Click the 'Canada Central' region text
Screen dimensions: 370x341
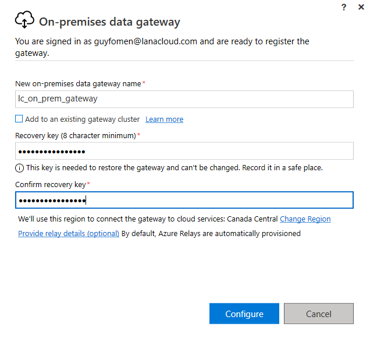(x=252, y=219)
